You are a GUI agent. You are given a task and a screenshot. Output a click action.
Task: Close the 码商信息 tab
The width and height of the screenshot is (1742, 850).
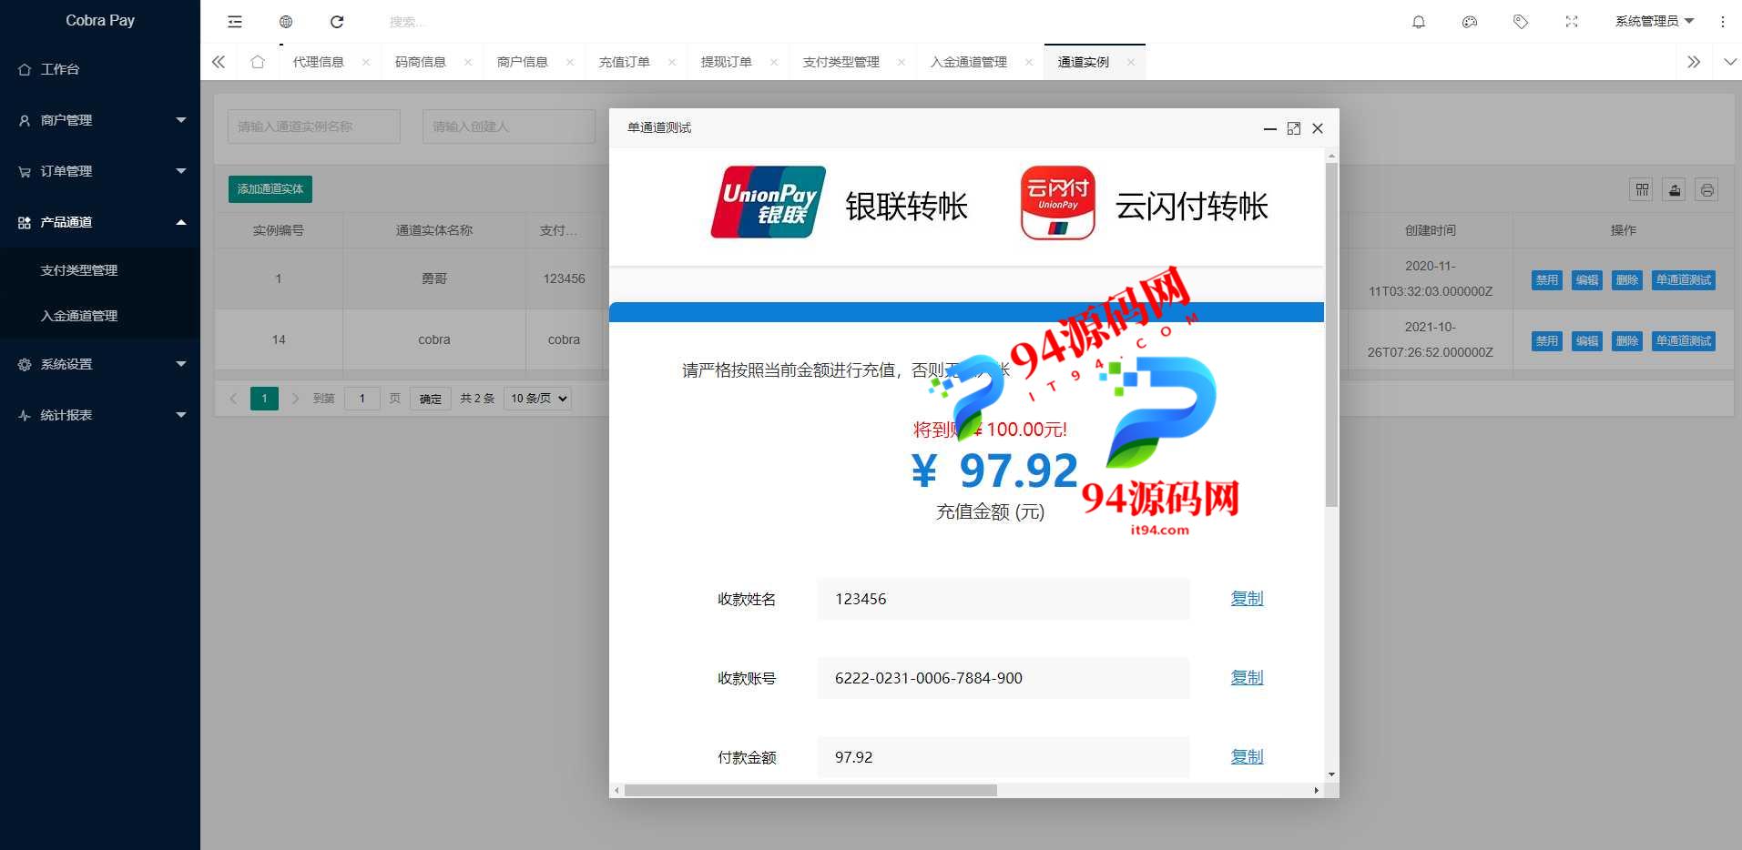point(468,62)
